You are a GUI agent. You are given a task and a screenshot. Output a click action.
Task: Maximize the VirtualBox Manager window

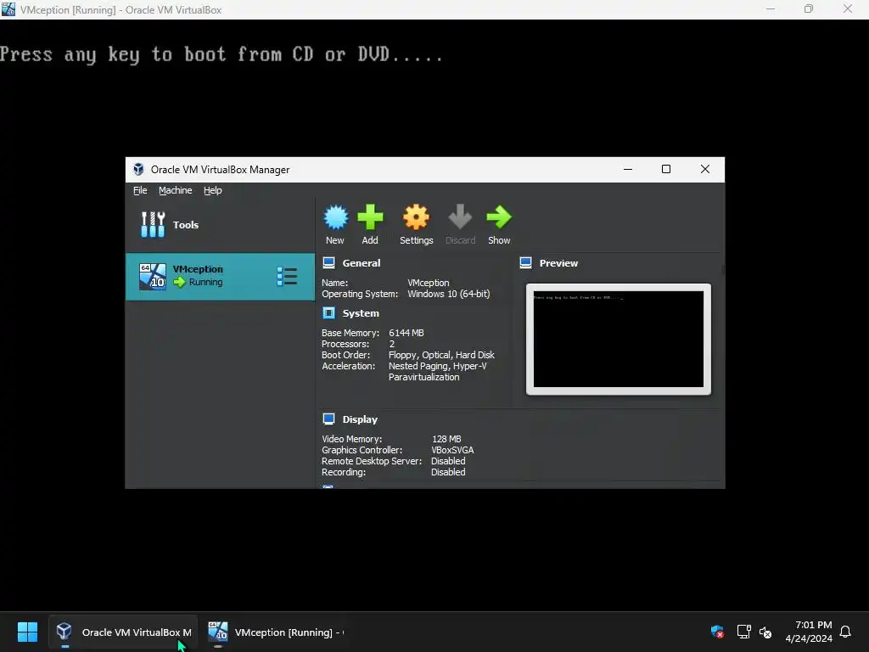click(x=666, y=169)
